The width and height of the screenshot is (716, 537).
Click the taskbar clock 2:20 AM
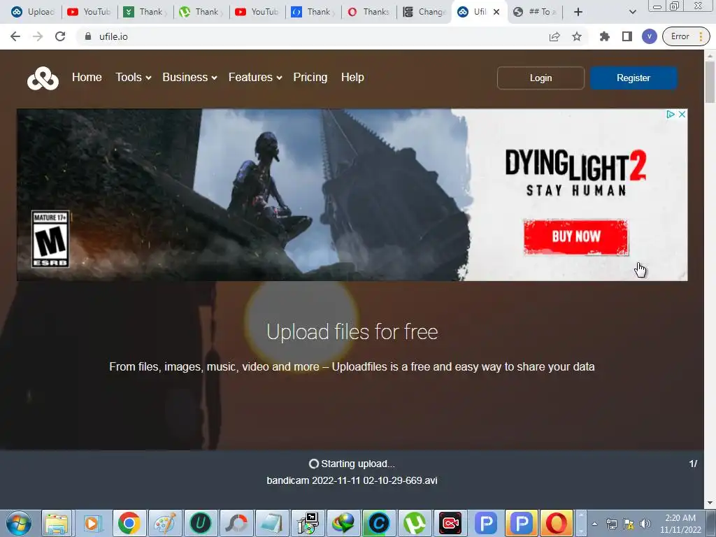coord(680,518)
